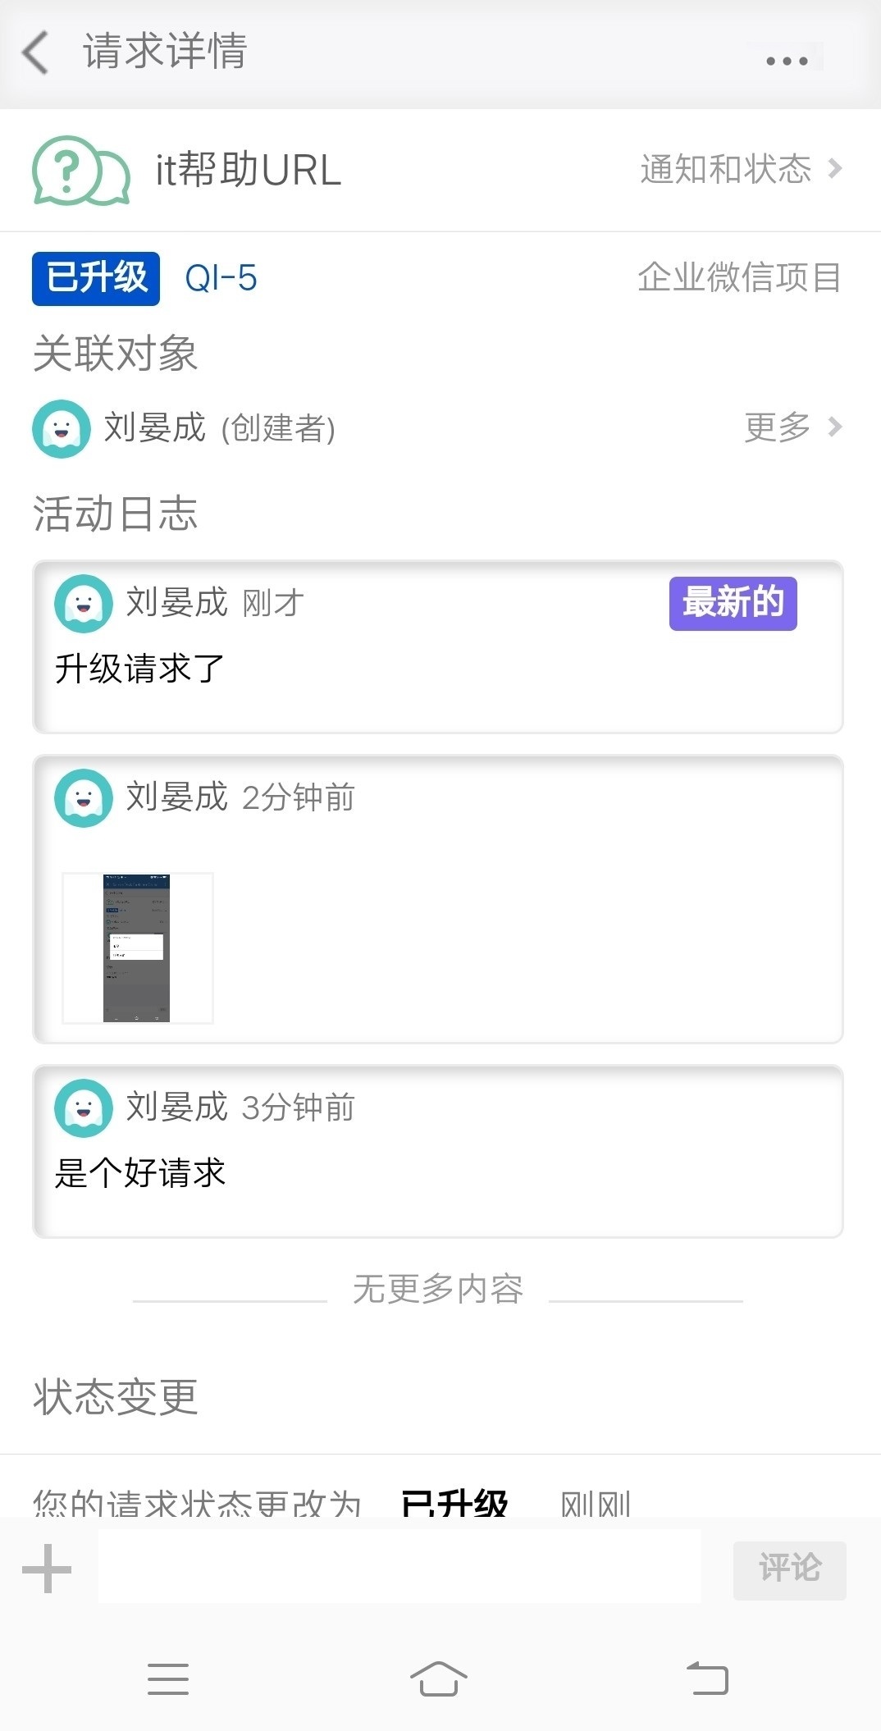The height and width of the screenshot is (1731, 881).
Task: Tap the IT help question bubble icon
Action: coord(80,171)
